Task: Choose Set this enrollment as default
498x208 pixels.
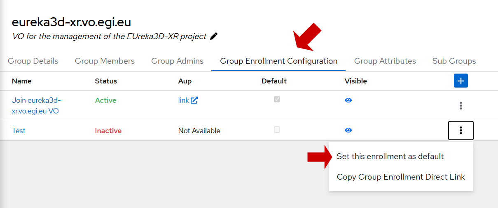Action: (390, 156)
